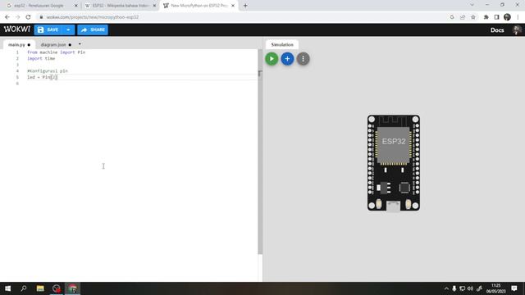
Task: Click the Wokwi logo
Action: pyautogui.click(x=16, y=29)
